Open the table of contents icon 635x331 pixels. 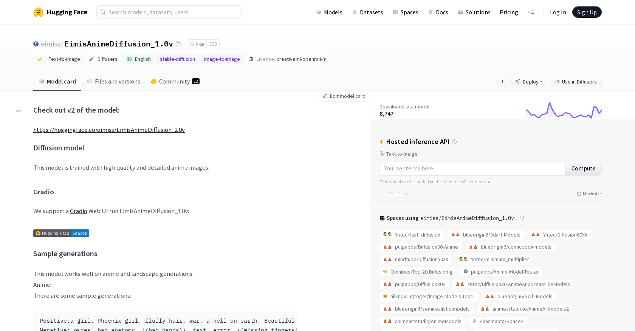(19, 110)
